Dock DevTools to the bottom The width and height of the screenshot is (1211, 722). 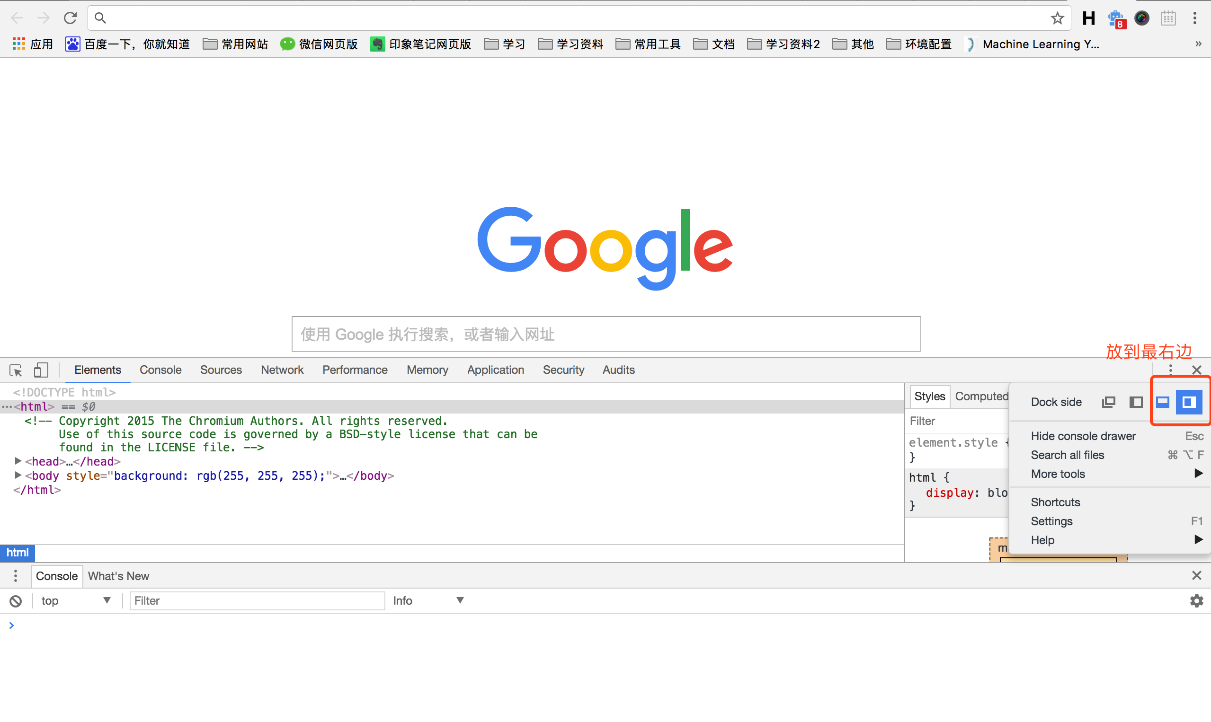1162,402
